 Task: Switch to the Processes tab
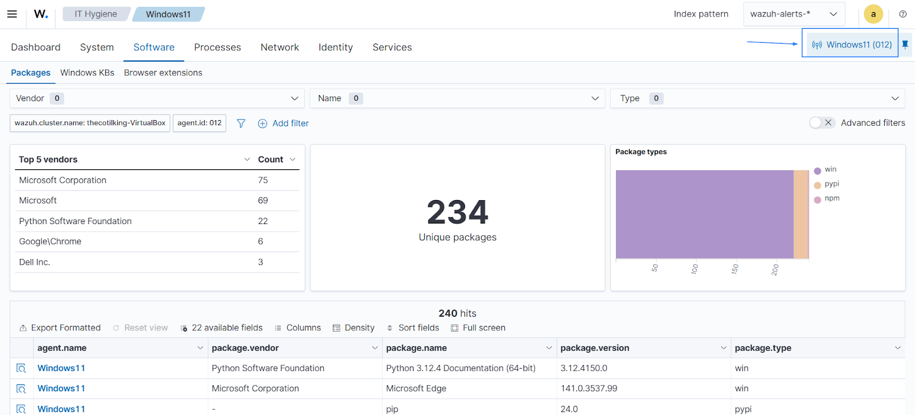(x=217, y=47)
